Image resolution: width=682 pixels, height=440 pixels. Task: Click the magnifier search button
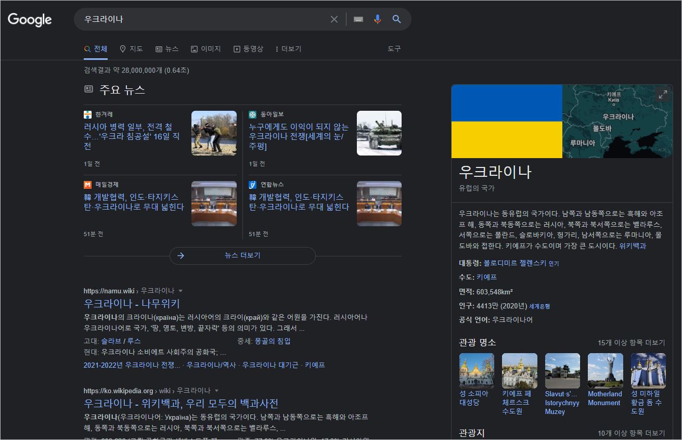tap(396, 19)
